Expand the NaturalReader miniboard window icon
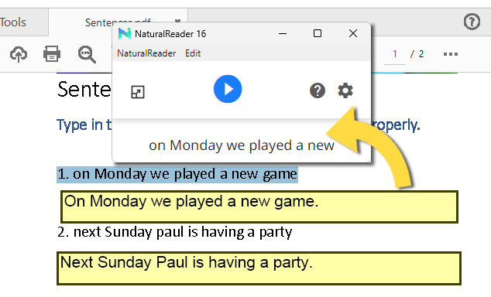Image resolution: width=491 pixels, height=297 pixels. click(x=138, y=92)
